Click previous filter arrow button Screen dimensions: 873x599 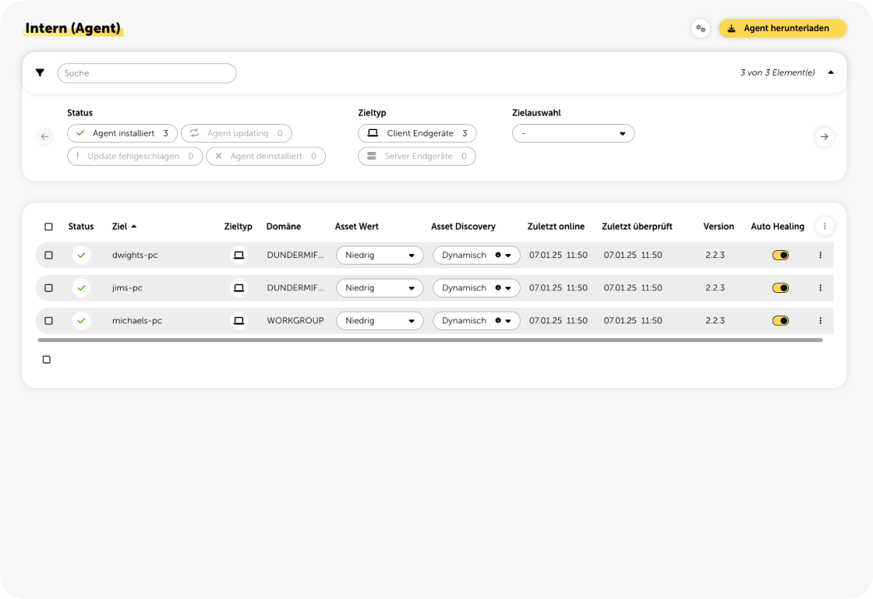(45, 137)
